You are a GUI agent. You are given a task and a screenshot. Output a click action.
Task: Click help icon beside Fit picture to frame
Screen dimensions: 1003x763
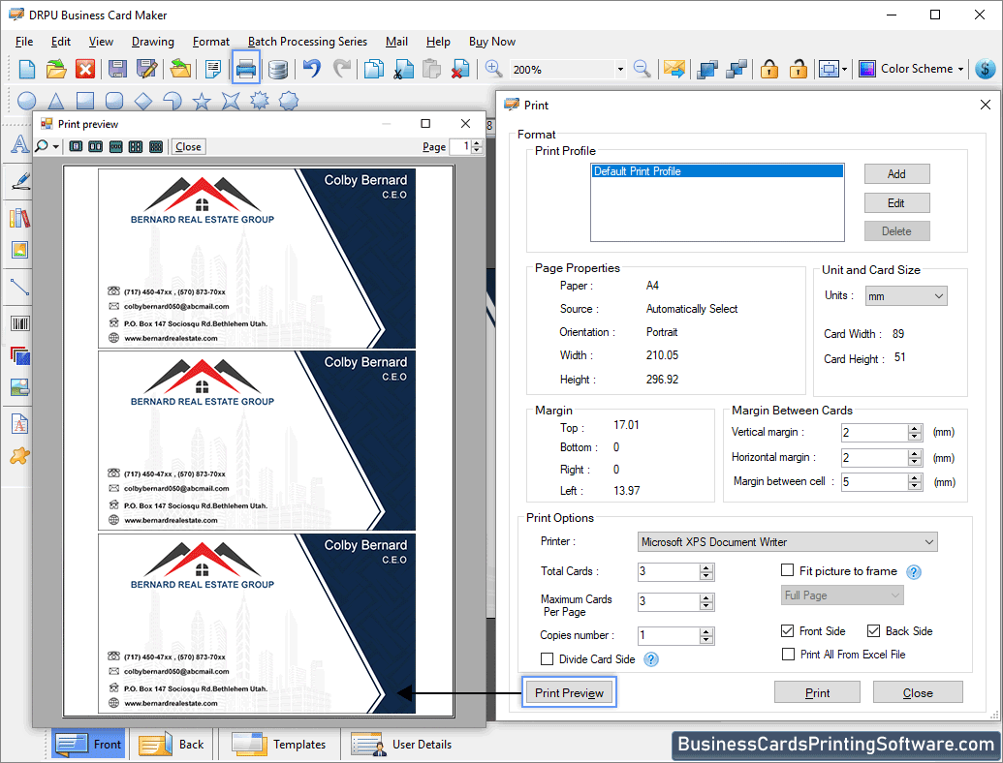(x=914, y=572)
